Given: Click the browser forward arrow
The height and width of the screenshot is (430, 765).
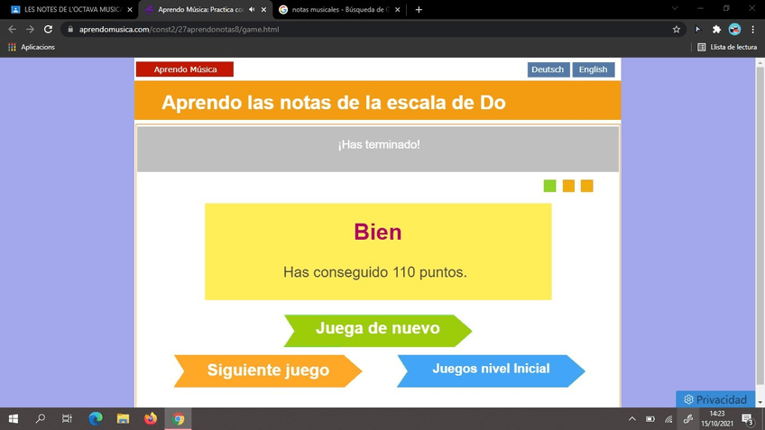Looking at the screenshot, I should point(31,29).
